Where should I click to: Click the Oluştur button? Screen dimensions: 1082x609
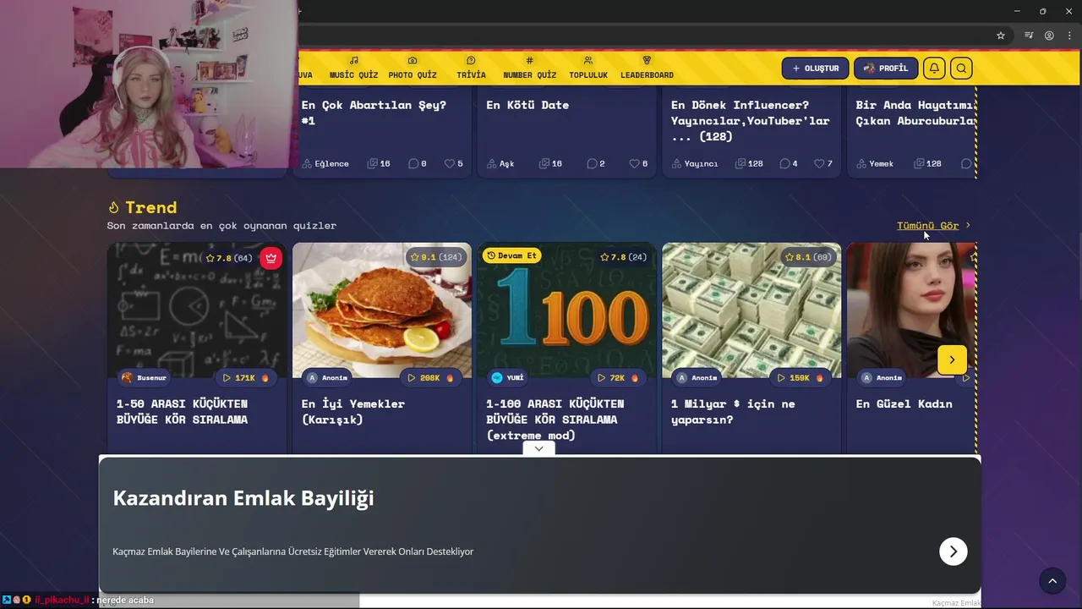point(815,69)
